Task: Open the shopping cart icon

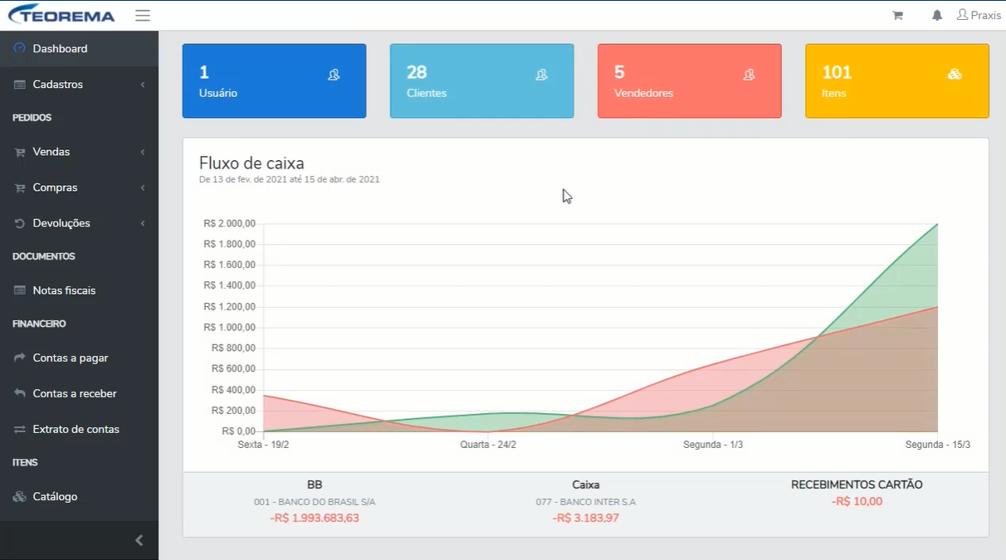Action: coord(897,16)
